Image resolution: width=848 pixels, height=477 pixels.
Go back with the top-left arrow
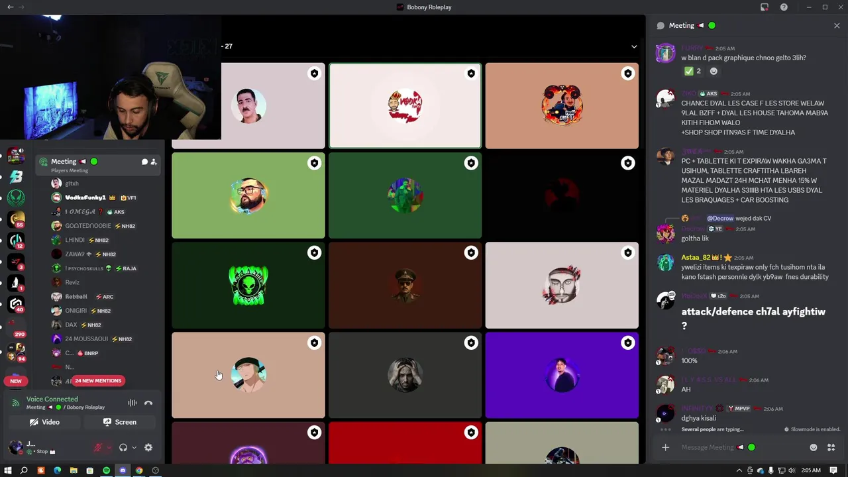point(10,7)
